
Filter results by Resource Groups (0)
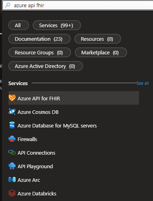point(40,52)
